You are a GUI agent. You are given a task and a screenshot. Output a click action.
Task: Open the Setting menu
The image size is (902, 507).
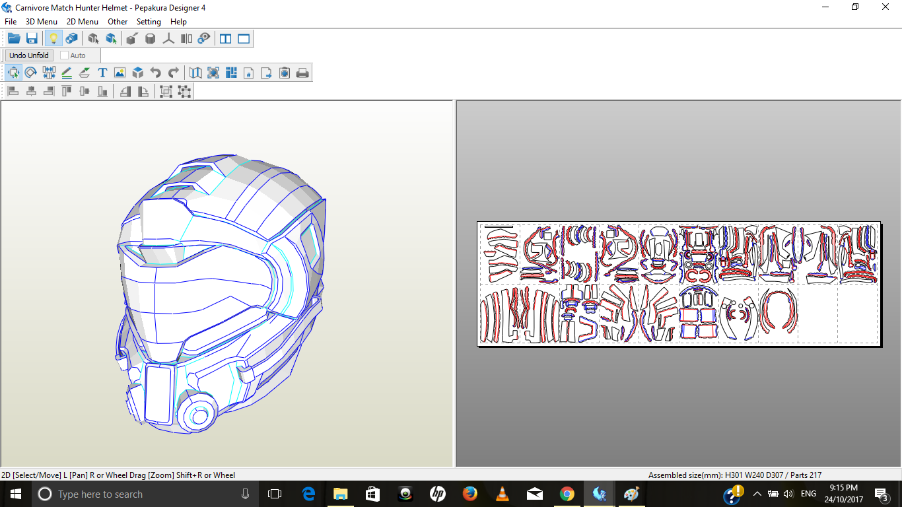(x=149, y=22)
